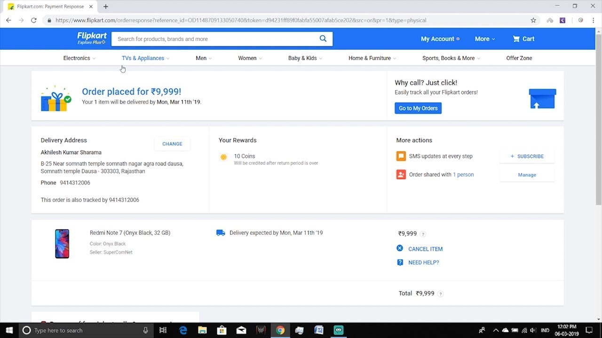
Task: Open the Cart
Action: coord(523,39)
